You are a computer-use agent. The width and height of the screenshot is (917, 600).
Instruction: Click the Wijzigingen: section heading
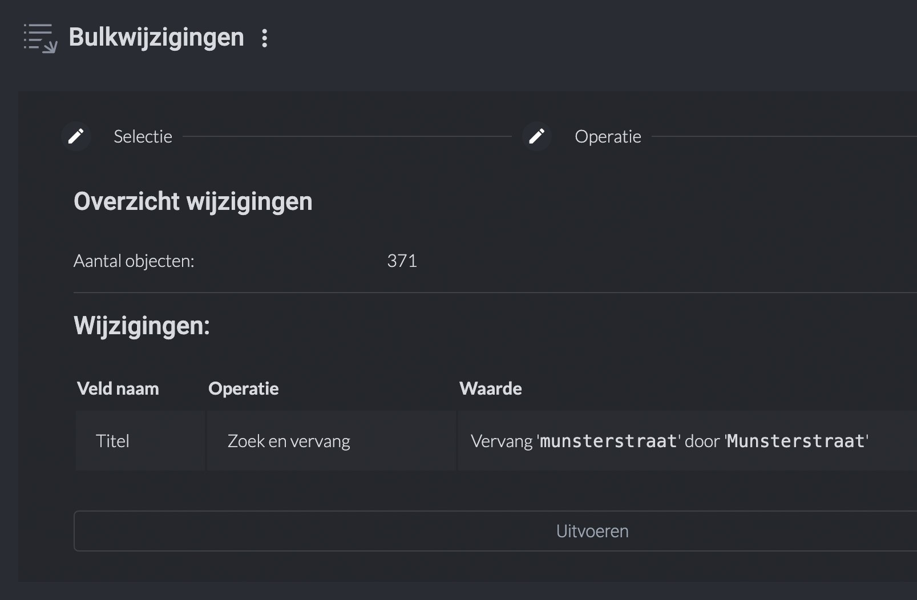pos(142,326)
